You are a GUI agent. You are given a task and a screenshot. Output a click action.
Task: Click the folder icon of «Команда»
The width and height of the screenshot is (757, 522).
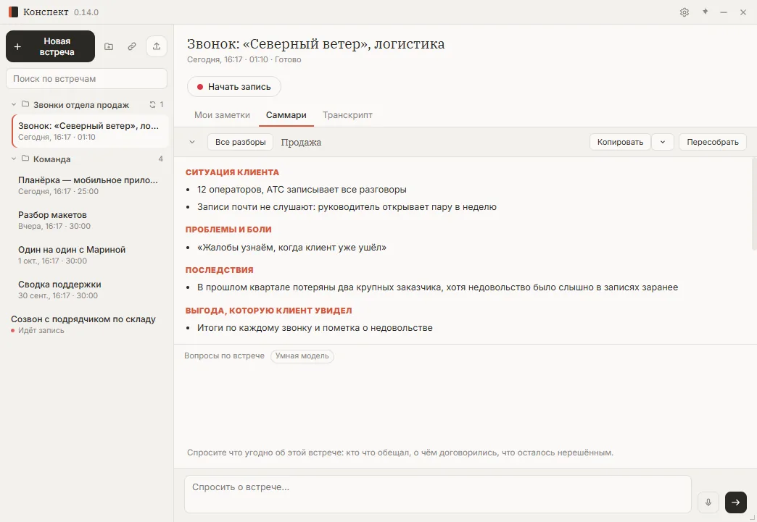point(25,159)
